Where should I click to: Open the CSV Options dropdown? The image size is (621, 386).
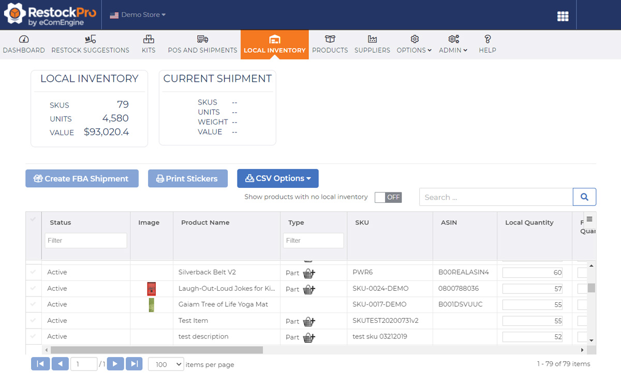278,179
